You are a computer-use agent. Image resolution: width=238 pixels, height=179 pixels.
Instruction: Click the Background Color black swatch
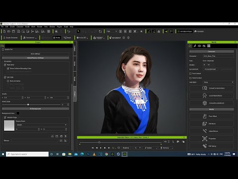click(18, 113)
